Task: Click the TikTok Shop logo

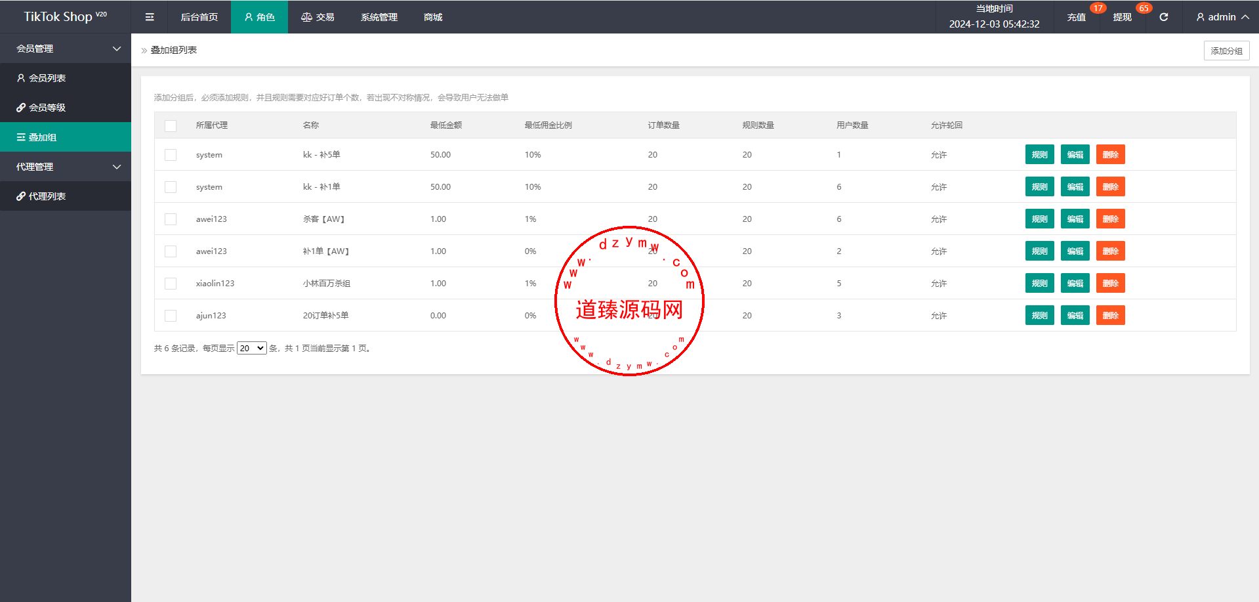Action: tap(65, 17)
